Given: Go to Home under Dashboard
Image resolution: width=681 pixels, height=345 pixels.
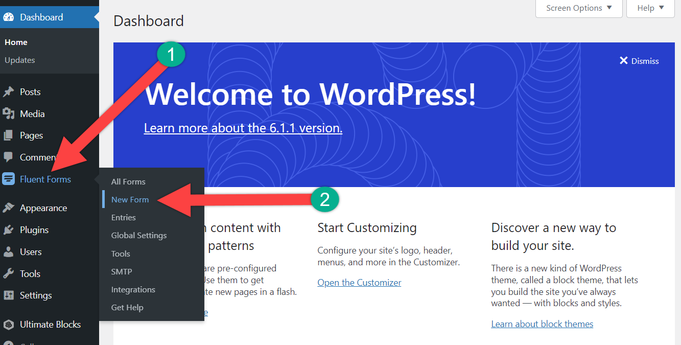Looking at the screenshot, I should pyautogui.click(x=16, y=42).
